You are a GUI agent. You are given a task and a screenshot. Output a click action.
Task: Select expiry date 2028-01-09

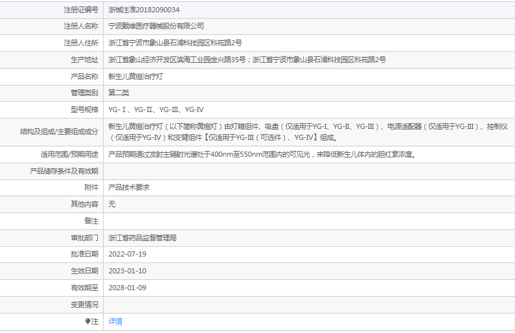click(128, 288)
